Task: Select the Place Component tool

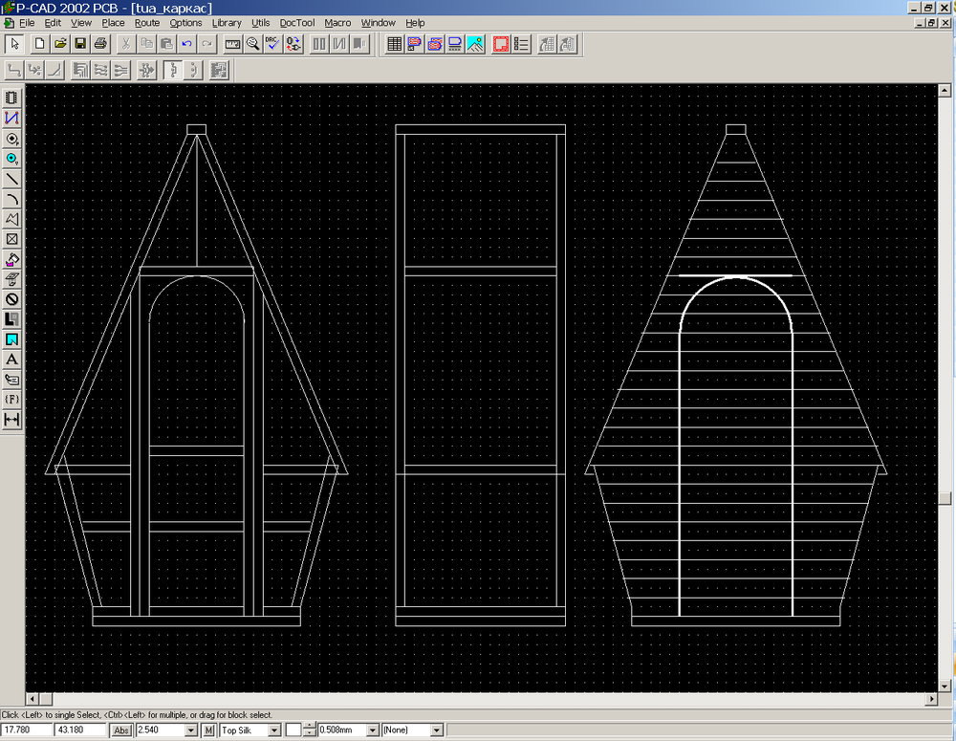Action: click(x=12, y=98)
